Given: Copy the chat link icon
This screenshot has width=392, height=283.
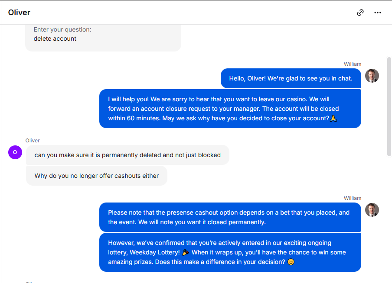Looking at the screenshot, I should (x=360, y=13).
